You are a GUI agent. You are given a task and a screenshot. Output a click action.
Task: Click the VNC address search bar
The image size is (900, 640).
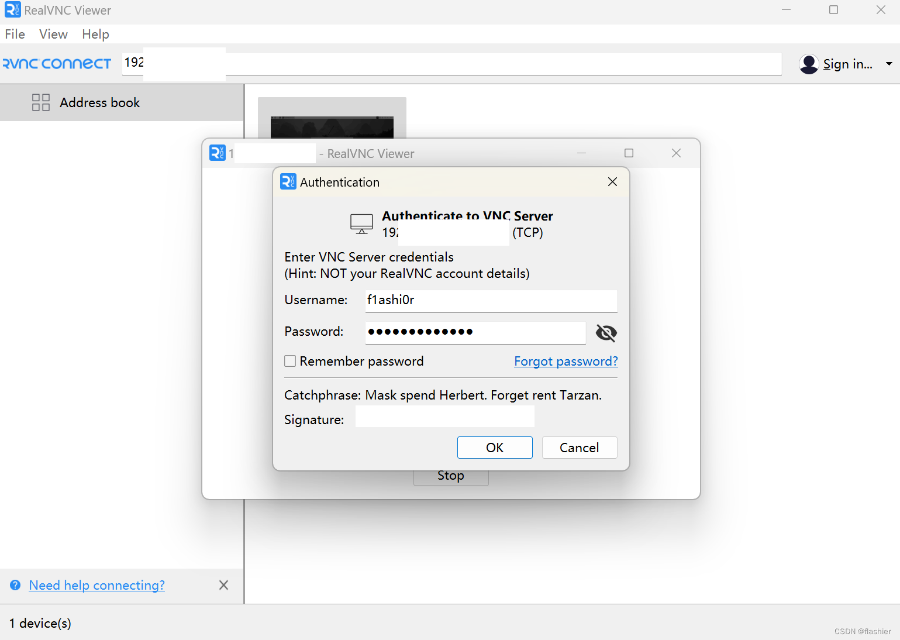tap(451, 63)
